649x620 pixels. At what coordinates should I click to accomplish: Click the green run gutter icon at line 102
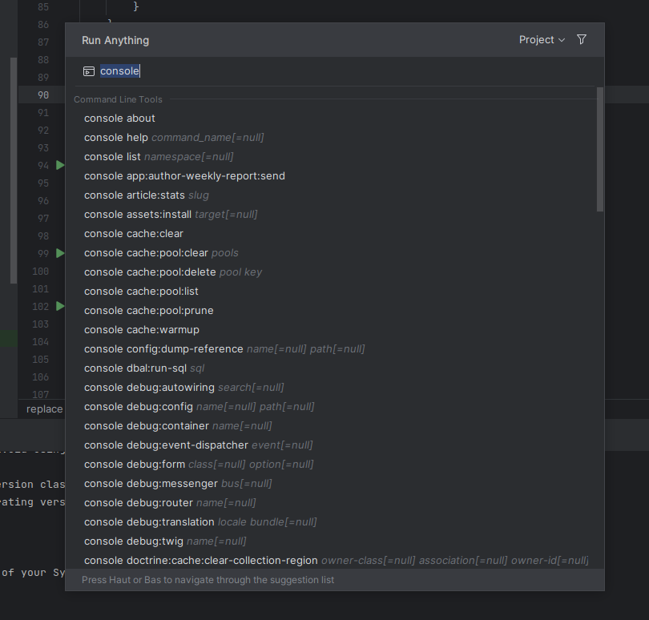(x=60, y=306)
